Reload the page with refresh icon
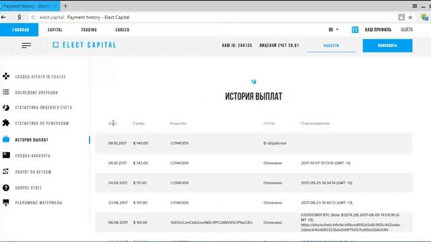The image size is (431, 242). point(33,17)
